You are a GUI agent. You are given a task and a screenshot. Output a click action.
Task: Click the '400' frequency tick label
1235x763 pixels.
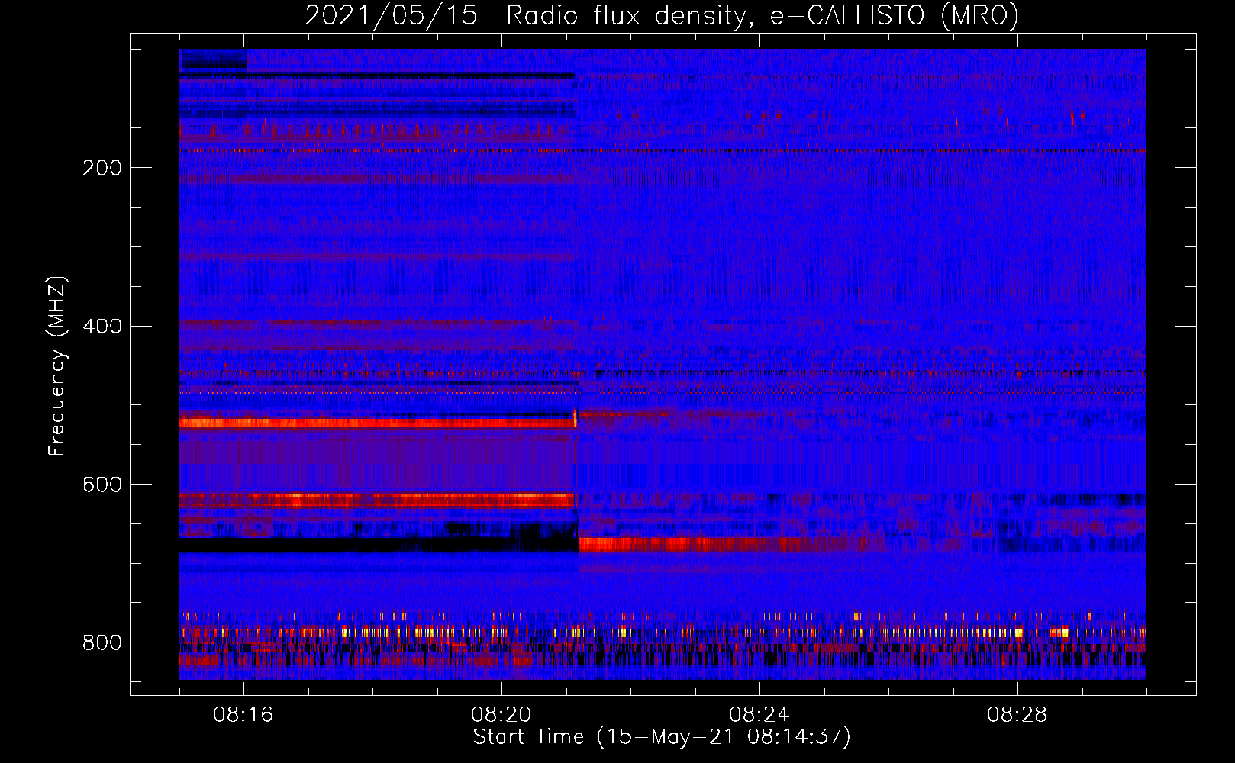tap(102, 327)
